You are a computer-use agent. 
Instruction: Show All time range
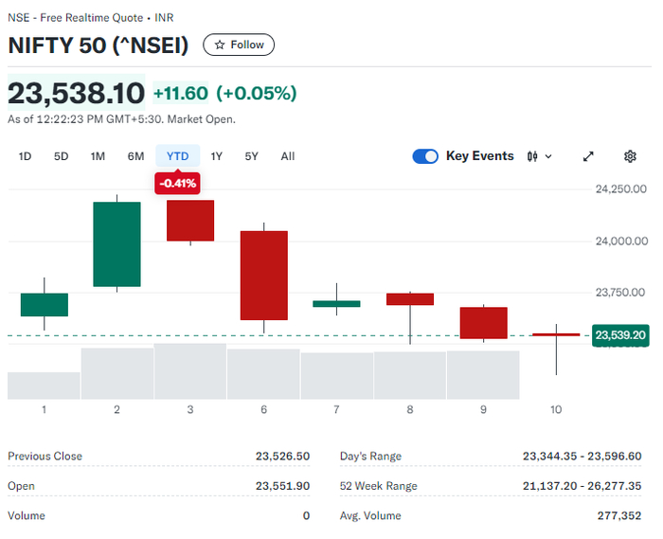tap(288, 156)
